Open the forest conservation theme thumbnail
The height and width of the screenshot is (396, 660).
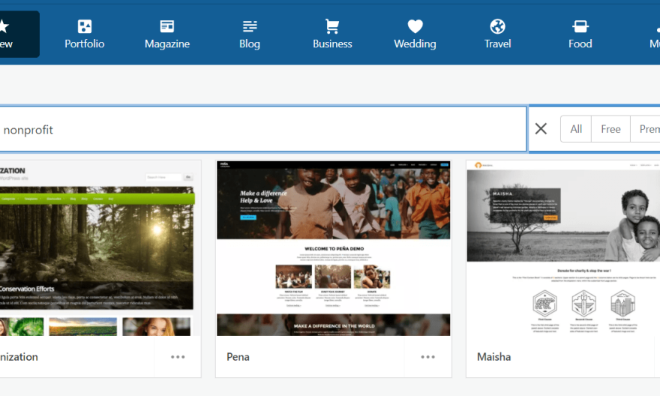click(x=97, y=247)
